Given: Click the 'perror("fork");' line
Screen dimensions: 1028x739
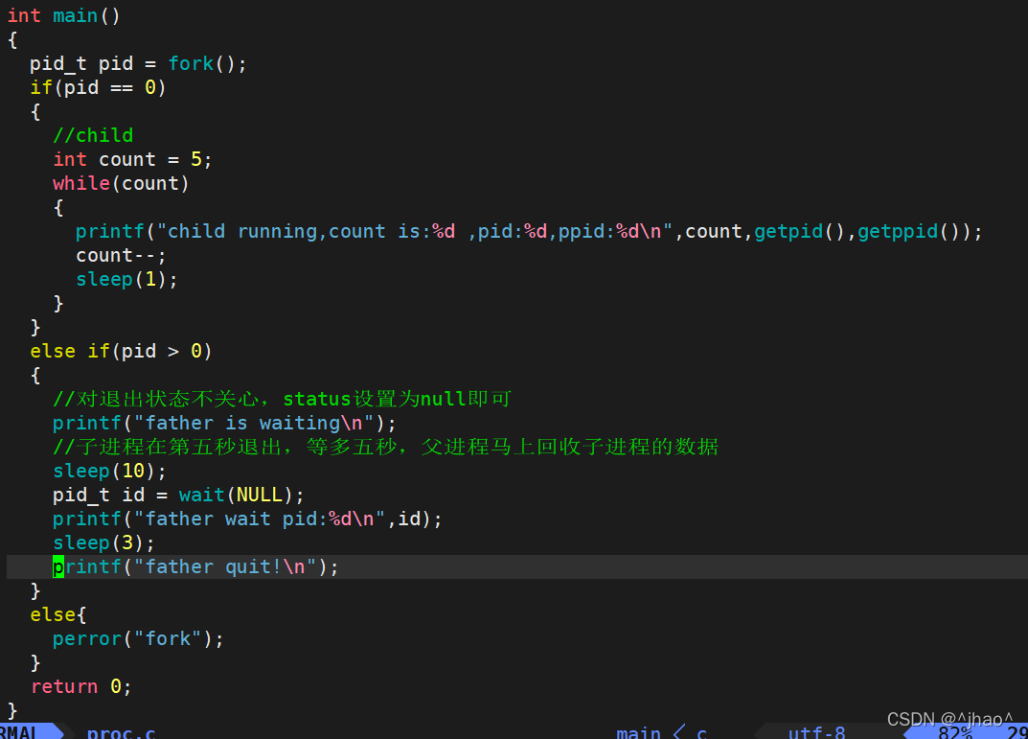Looking at the screenshot, I should point(138,638).
